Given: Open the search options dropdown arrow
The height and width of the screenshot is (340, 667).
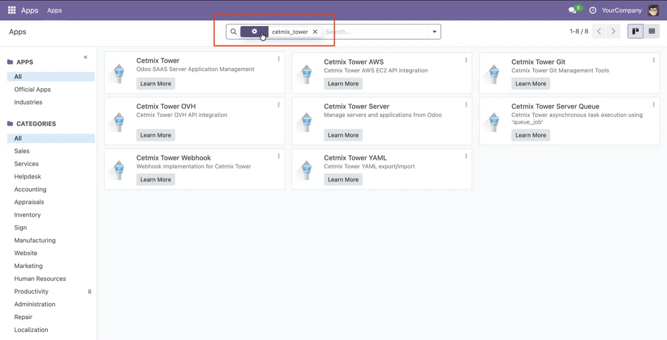Looking at the screenshot, I should (x=434, y=32).
